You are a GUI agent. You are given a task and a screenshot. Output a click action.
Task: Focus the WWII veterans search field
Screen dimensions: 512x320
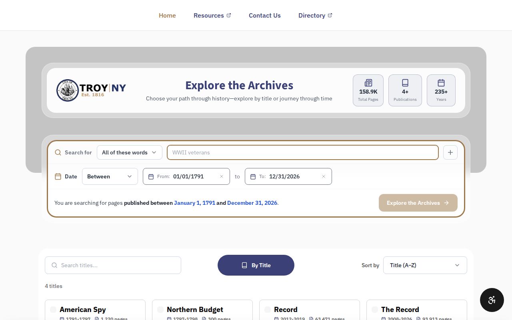point(303,152)
